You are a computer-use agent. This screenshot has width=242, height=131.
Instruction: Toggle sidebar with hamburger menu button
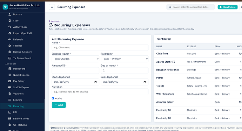pos(52,7)
